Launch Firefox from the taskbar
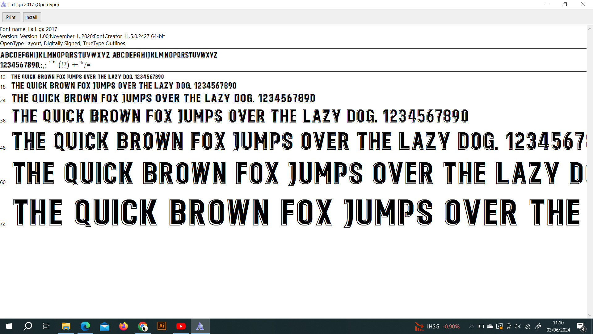This screenshot has width=593, height=334. tap(124, 326)
